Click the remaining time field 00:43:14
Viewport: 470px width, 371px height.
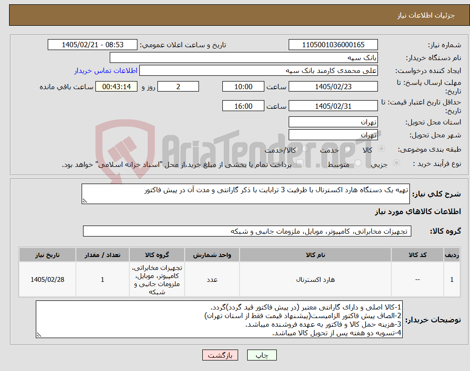pyautogui.click(x=116, y=87)
